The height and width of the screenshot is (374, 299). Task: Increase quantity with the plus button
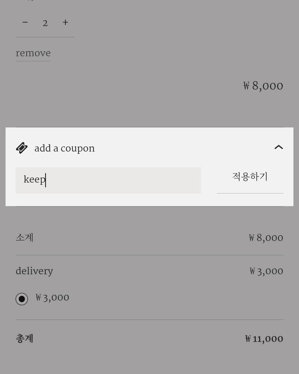pos(65,22)
